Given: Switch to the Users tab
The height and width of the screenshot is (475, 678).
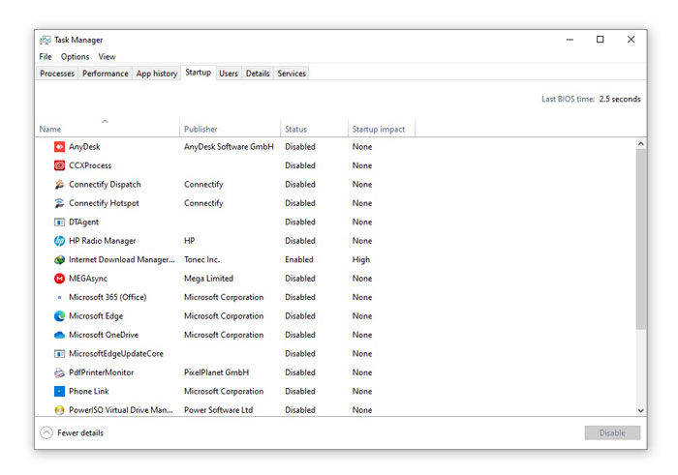Looking at the screenshot, I should click(x=229, y=74).
